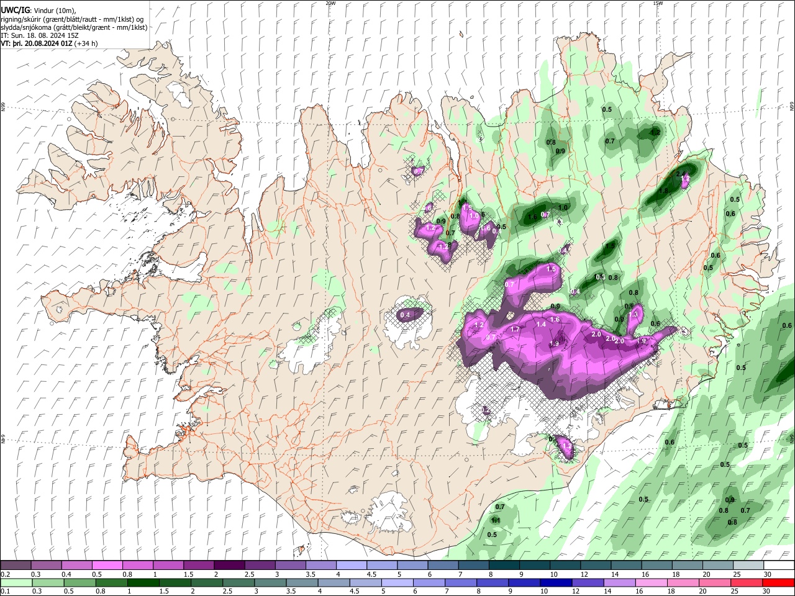Click the bright red 30 rain legend swatch
Viewport: 795px width, 596px height.
point(778,582)
